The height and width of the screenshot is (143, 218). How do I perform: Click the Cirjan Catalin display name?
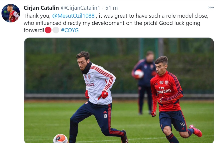(41, 8)
